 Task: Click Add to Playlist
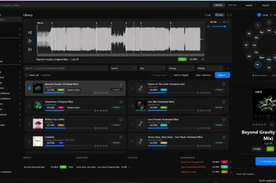[181, 75]
